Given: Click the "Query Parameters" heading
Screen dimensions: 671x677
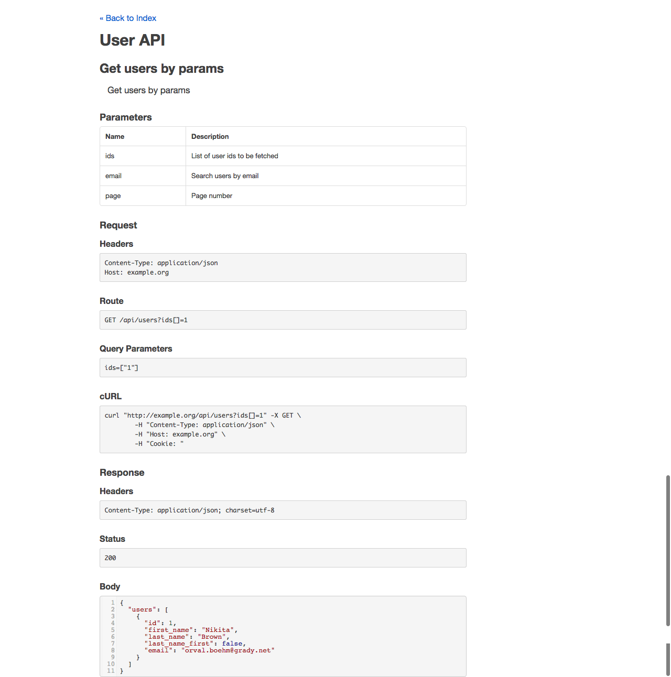Looking at the screenshot, I should pos(136,348).
